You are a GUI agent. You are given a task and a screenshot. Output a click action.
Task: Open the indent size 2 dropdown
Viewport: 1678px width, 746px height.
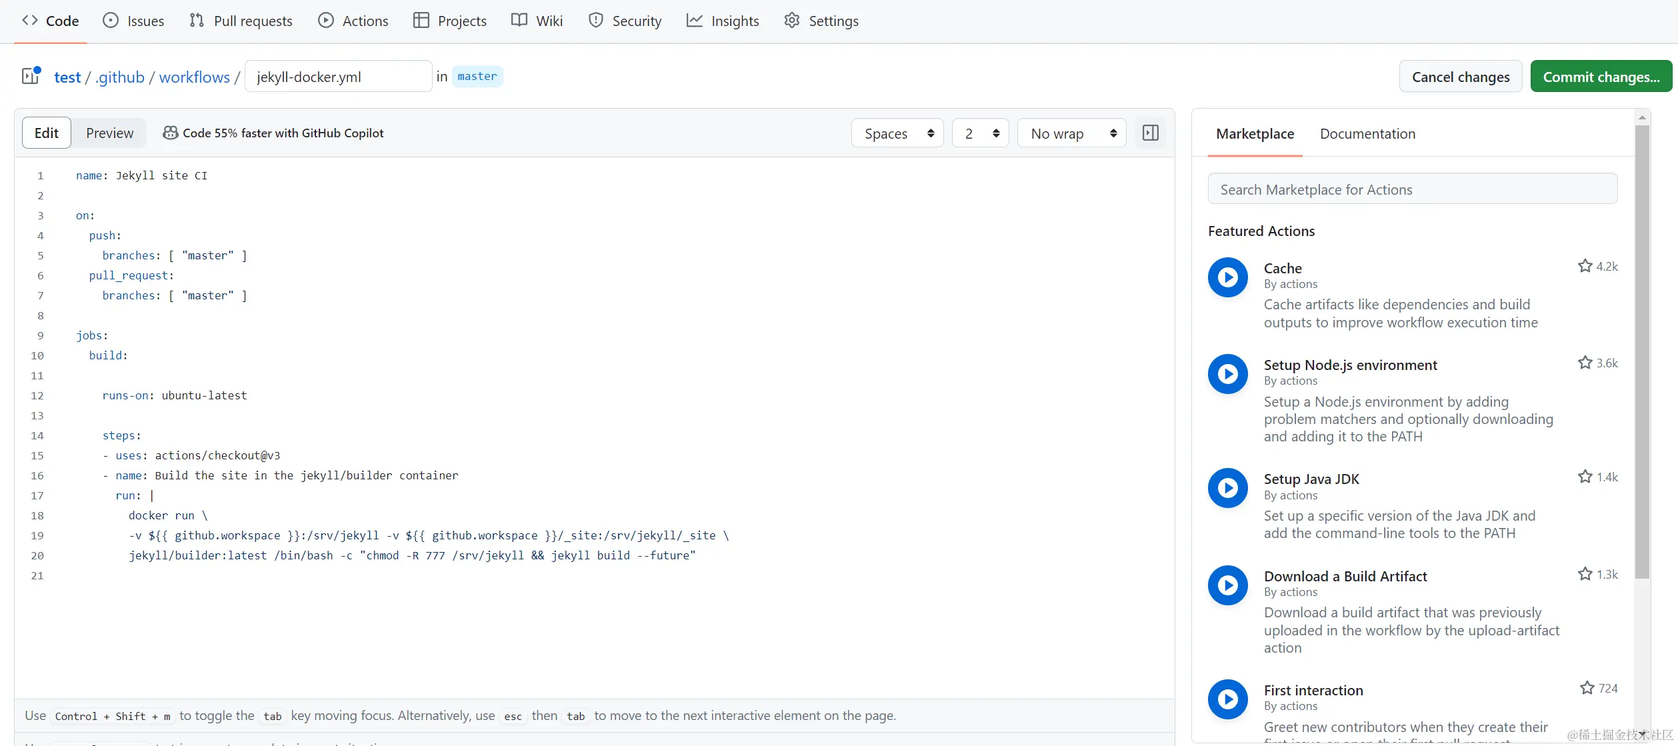[x=981, y=133]
